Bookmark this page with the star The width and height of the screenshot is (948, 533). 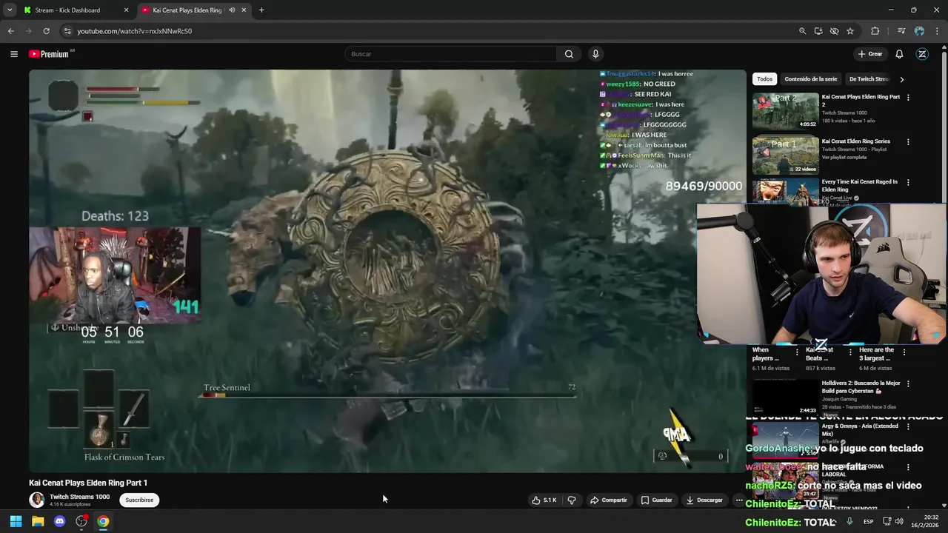(x=850, y=31)
